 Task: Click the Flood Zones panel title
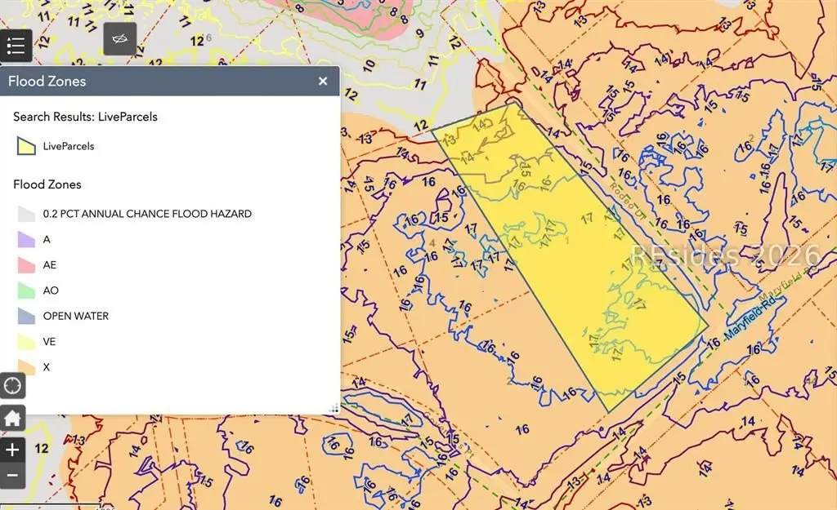[47, 81]
